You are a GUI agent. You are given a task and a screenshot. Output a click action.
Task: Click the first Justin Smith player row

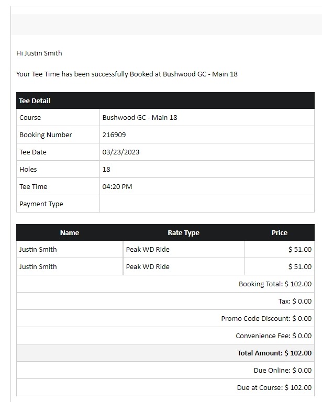tap(165, 249)
